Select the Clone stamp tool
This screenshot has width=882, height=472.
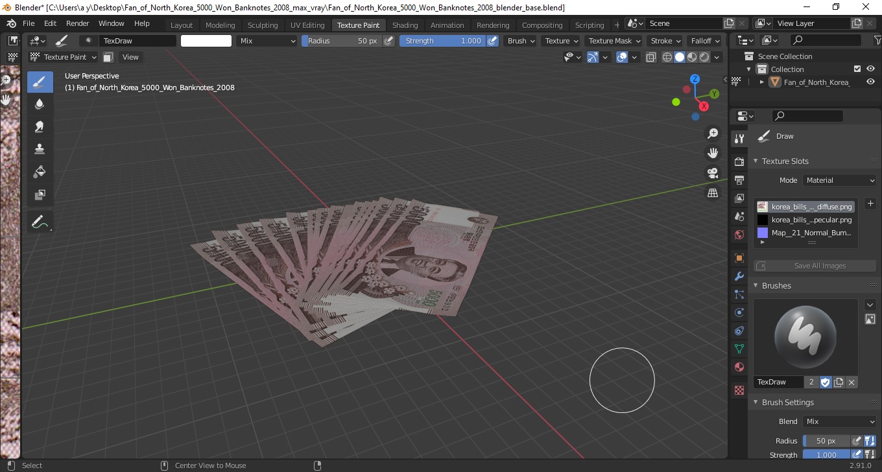[x=40, y=149]
